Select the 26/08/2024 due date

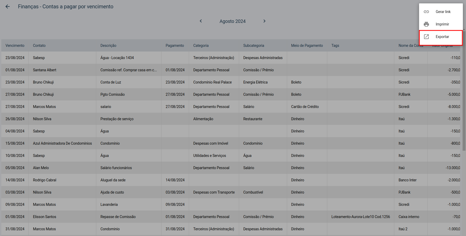pos(15,119)
